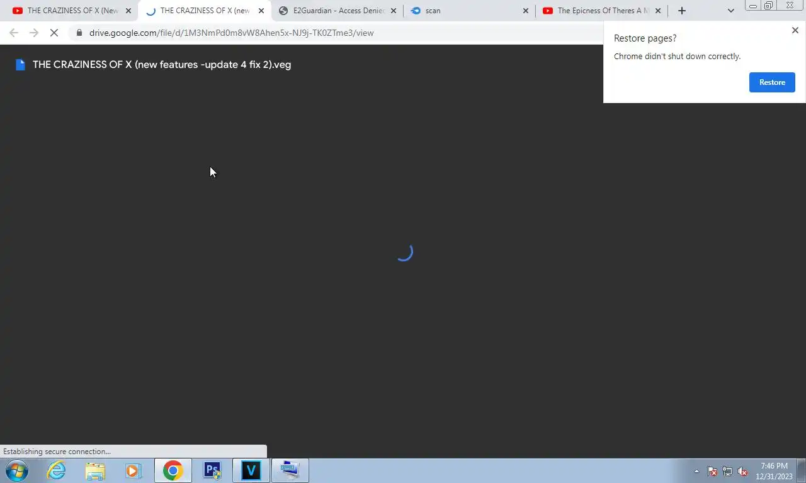Minimize the Chrome window

point(752,6)
